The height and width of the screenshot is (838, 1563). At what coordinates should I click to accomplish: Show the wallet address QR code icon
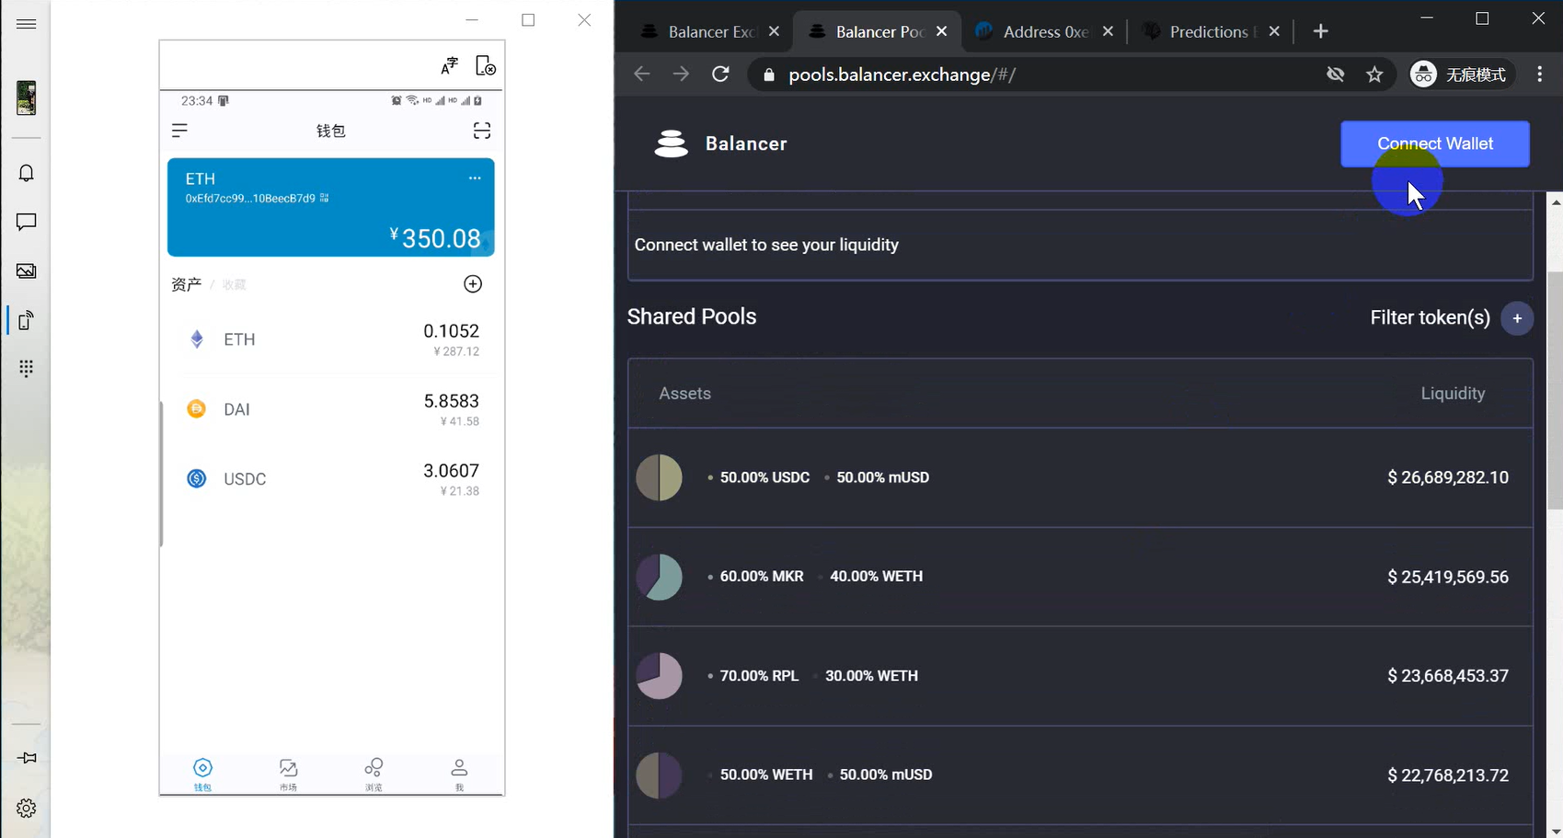[324, 198]
